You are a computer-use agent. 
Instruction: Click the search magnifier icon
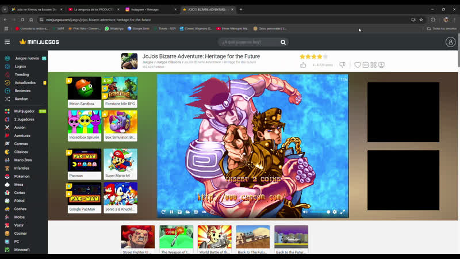(283, 42)
